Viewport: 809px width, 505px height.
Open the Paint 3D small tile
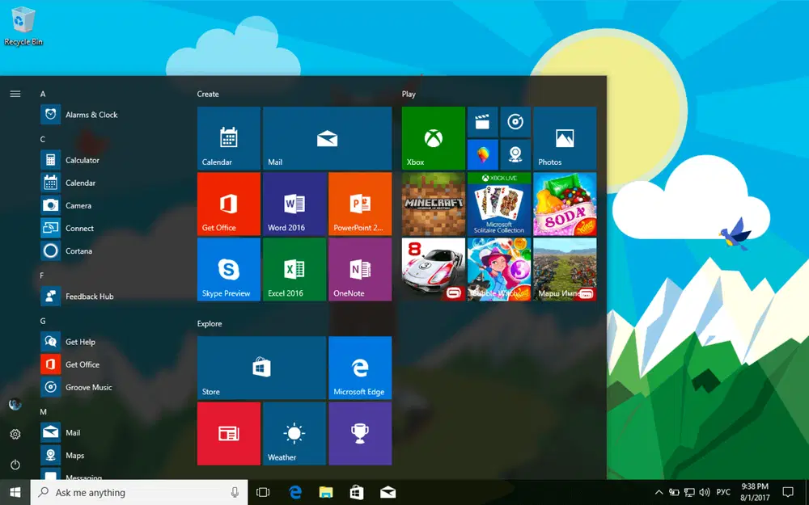[482, 154]
